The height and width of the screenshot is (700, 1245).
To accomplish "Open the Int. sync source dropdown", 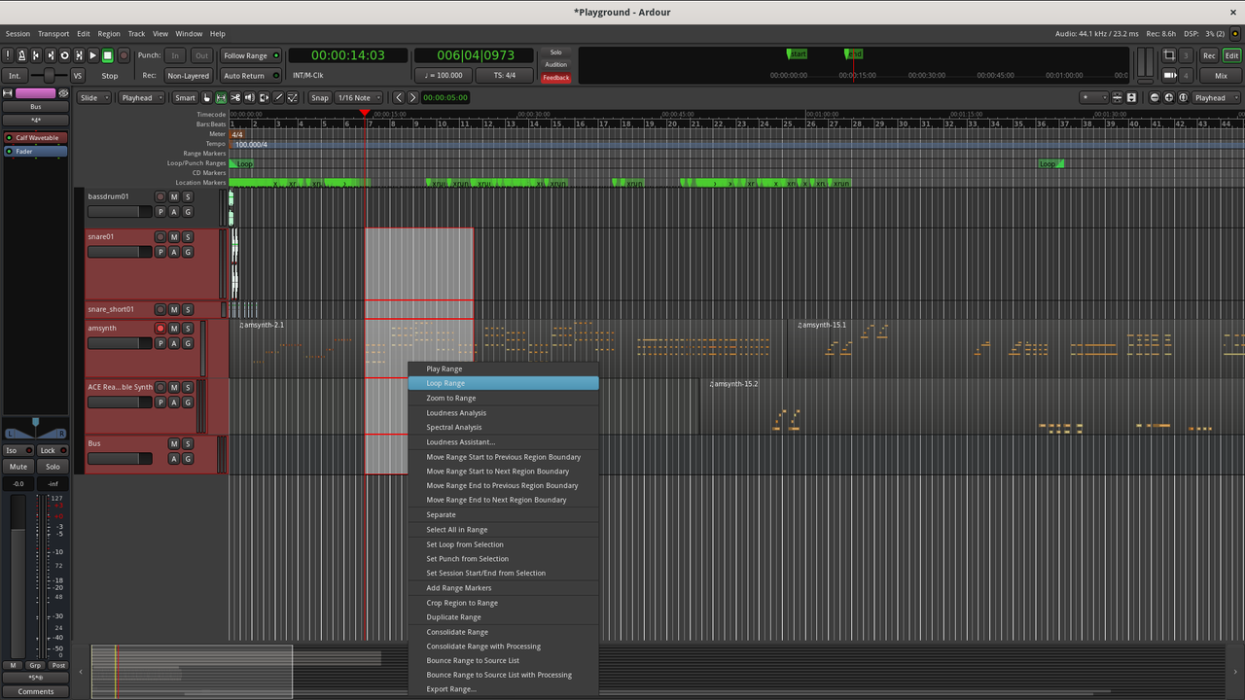I will tap(15, 75).
